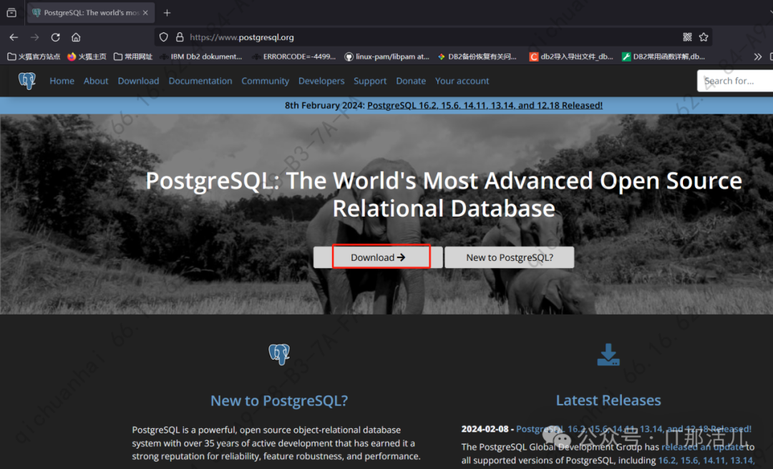This screenshot has height=469, width=773.
Task: Open the db2导入导出文件 bookmark
Action: click(571, 56)
